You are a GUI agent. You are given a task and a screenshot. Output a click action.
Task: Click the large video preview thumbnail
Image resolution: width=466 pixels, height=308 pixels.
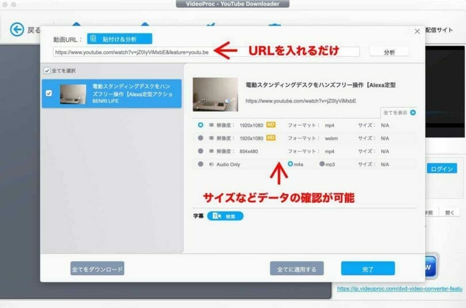click(x=216, y=94)
